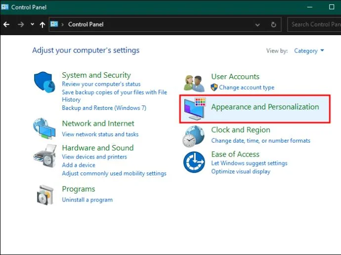Open recent locations dropdown arrow
The image size is (341, 255).
[x=32, y=24]
